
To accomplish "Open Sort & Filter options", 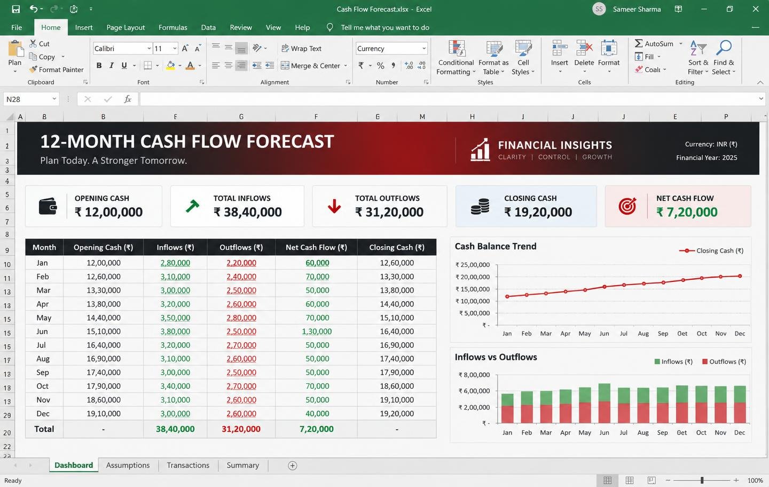I will tap(698, 57).
